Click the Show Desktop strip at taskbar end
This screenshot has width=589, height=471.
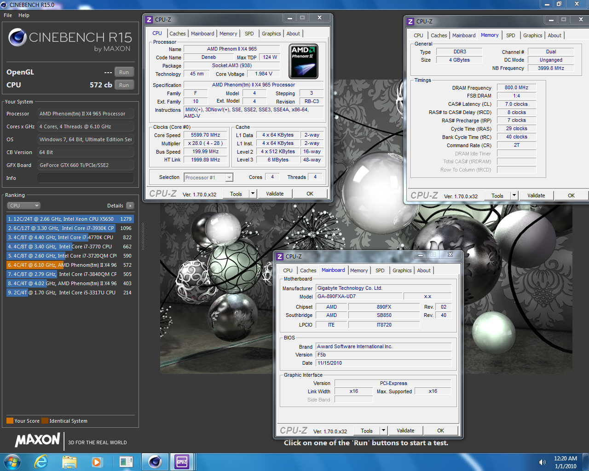point(585,462)
